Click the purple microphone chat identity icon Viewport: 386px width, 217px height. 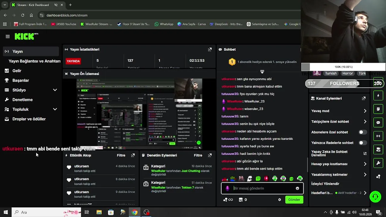coord(227,188)
